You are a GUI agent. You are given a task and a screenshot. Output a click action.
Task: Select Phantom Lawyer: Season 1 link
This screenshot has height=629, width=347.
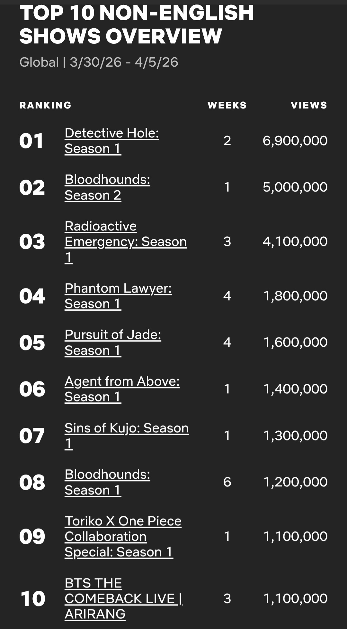coord(118,296)
